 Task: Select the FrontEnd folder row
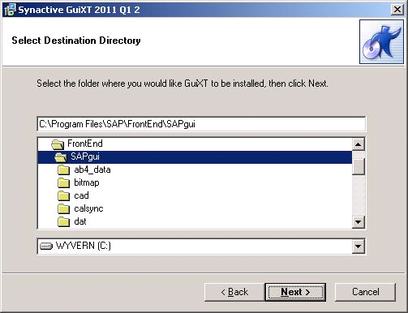click(195, 144)
